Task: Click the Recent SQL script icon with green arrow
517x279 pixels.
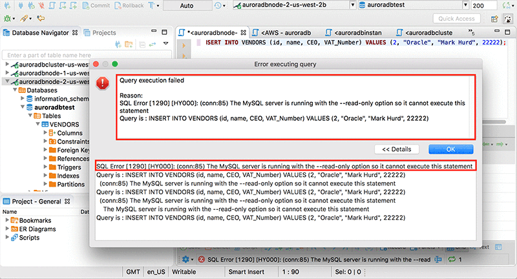Action: tap(63, 5)
